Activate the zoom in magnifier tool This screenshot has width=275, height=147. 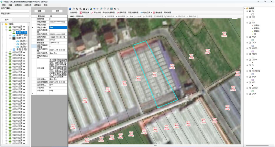(x=77, y=9)
